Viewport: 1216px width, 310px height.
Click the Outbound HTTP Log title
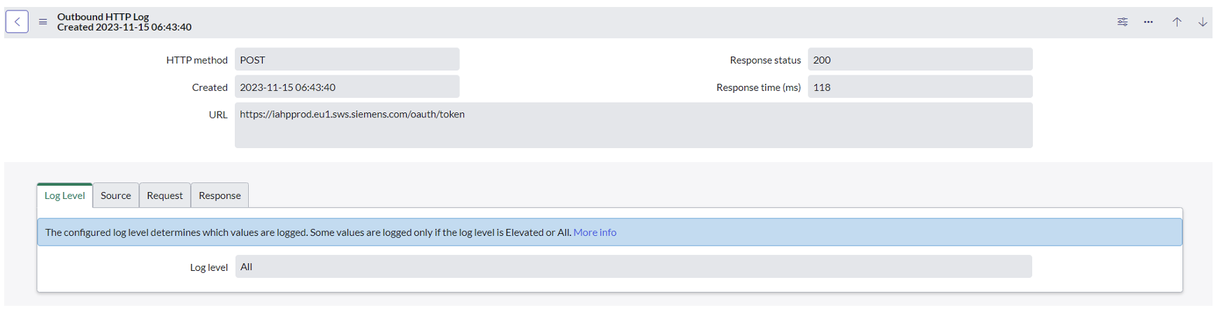tap(103, 17)
